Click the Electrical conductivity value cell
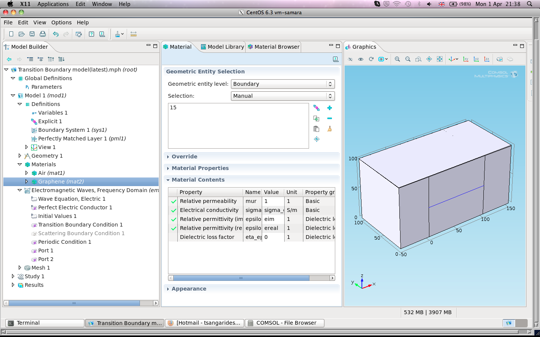Viewport: 540px width, 337px height. pos(273,210)
